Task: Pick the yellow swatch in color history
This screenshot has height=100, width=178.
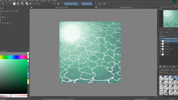Action: pos(28,80)
